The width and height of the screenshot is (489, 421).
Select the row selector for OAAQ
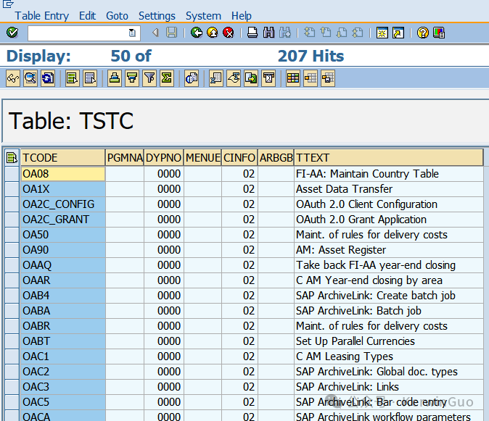tap(12, 265)
